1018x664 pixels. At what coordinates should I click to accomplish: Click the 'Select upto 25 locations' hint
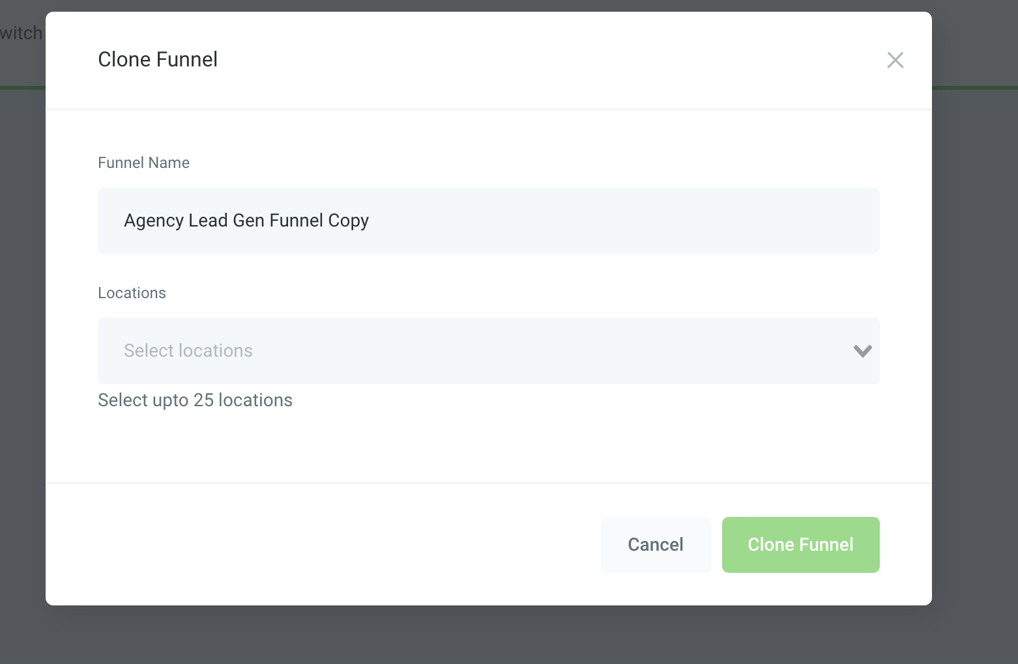click(195, 400)
